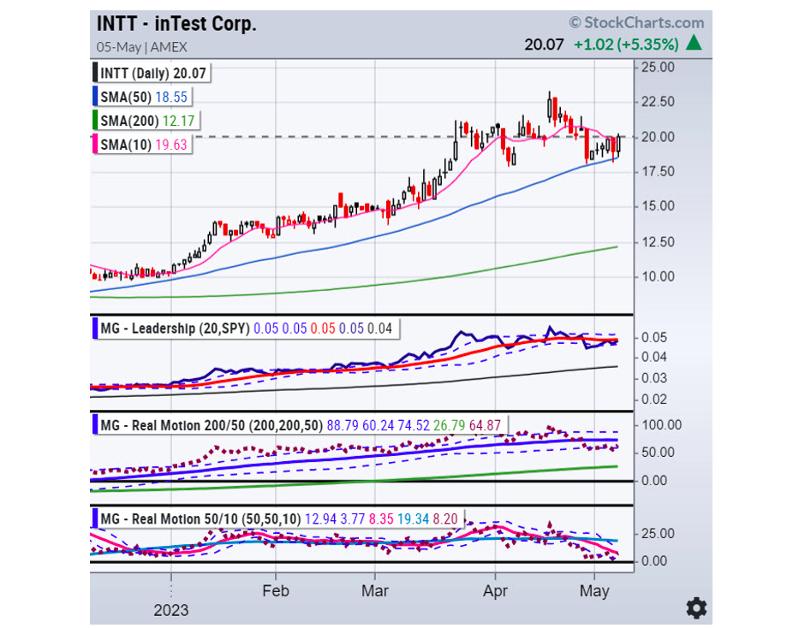This screenshot has height=628, width=787.
Task: Click the green SMA(200) legend color marker
Action: point(95,121)
